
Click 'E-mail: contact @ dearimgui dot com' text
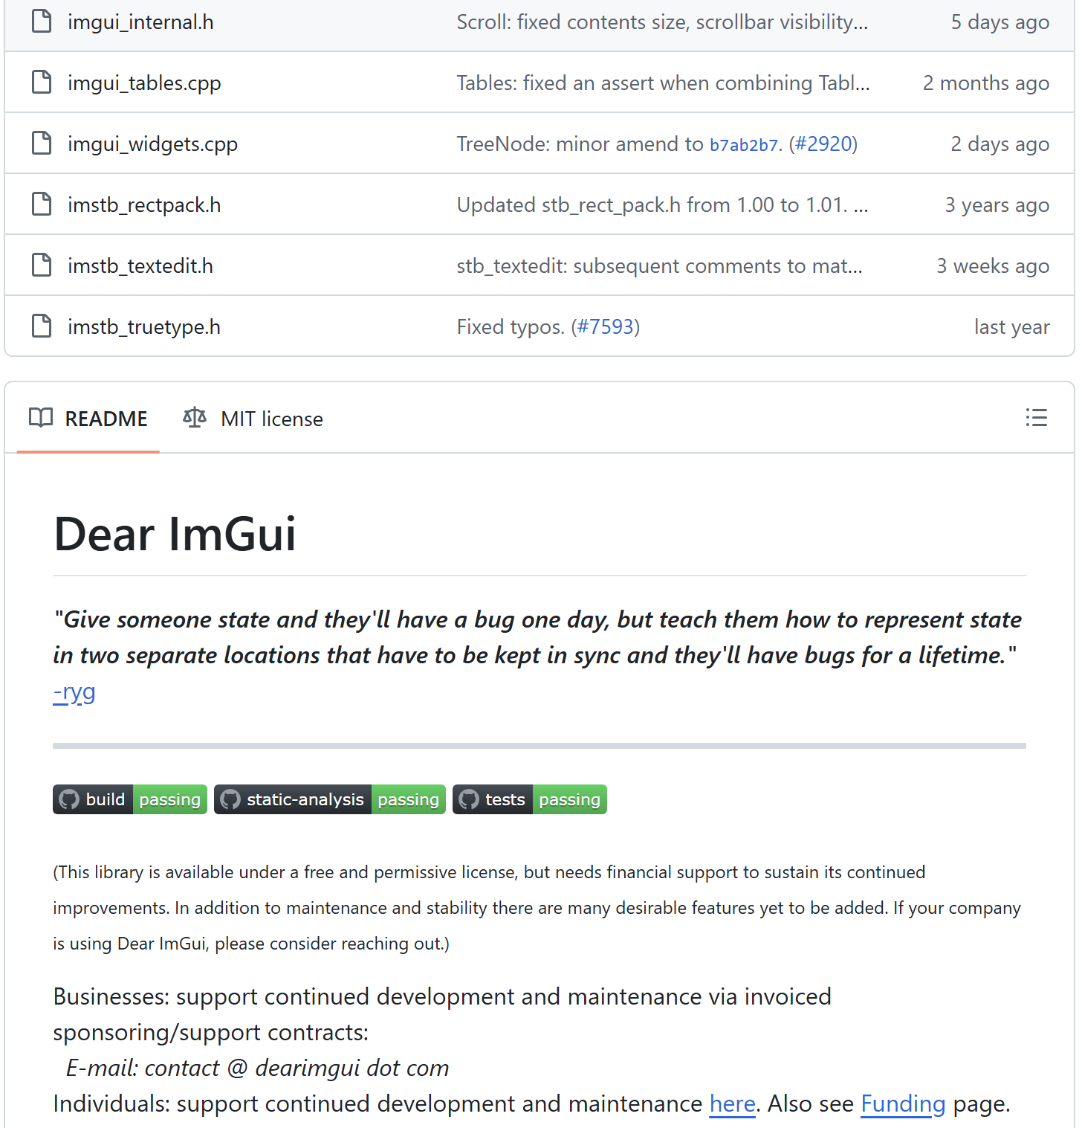[258, 1069]
